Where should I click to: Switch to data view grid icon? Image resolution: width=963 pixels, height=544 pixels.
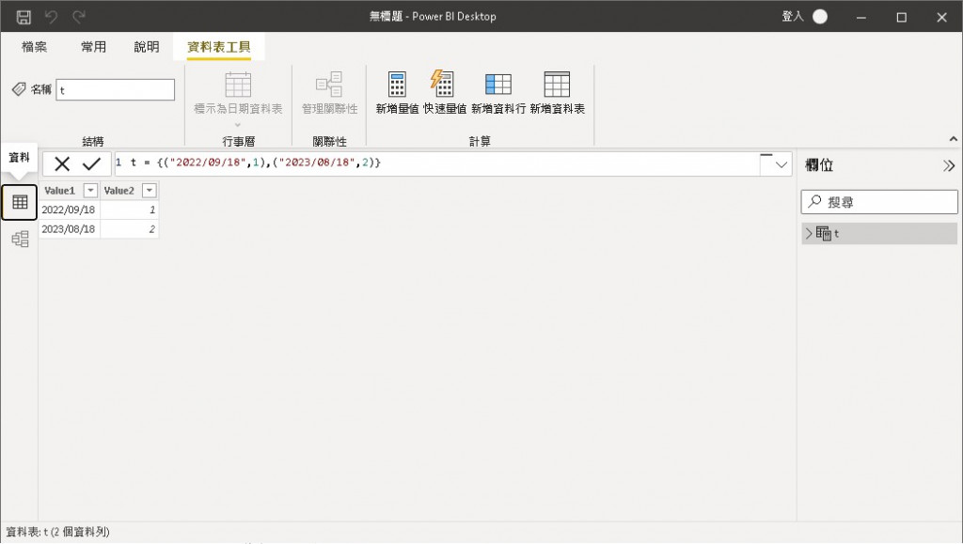[x=20, y=202]
